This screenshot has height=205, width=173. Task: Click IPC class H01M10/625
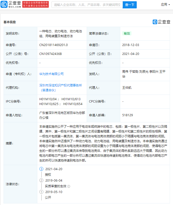pos(49,104)
